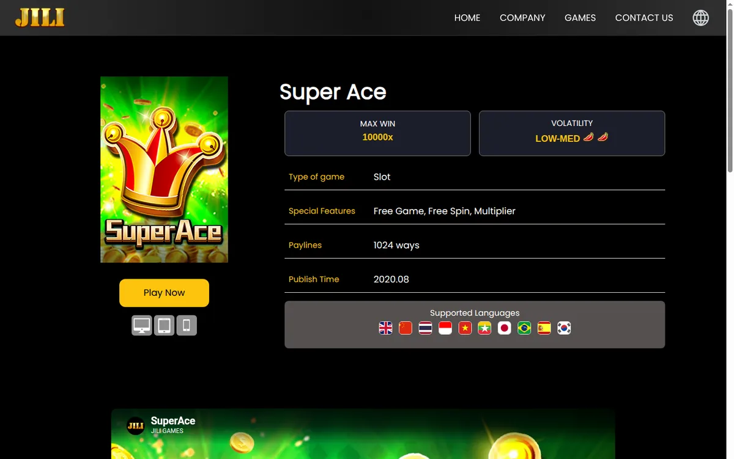Open the globe language selector
This screenshot has width=734, height=459.
tap(700, 18)
